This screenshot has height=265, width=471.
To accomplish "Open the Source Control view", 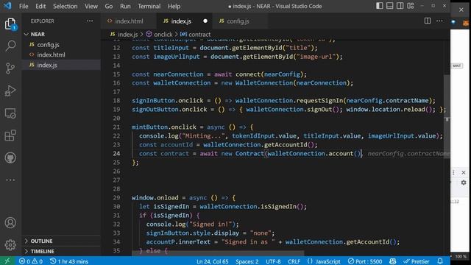I will tap(10, 68).
